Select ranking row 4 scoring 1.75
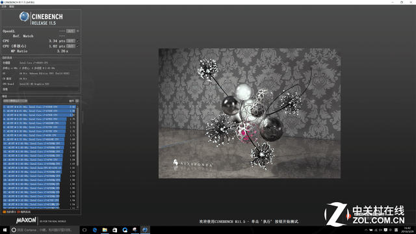This screenshot has height=234, width=416. coord(39,119)
